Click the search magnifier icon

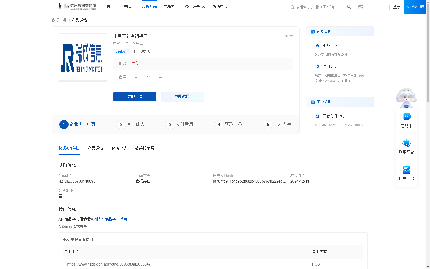tap(292, 7)
